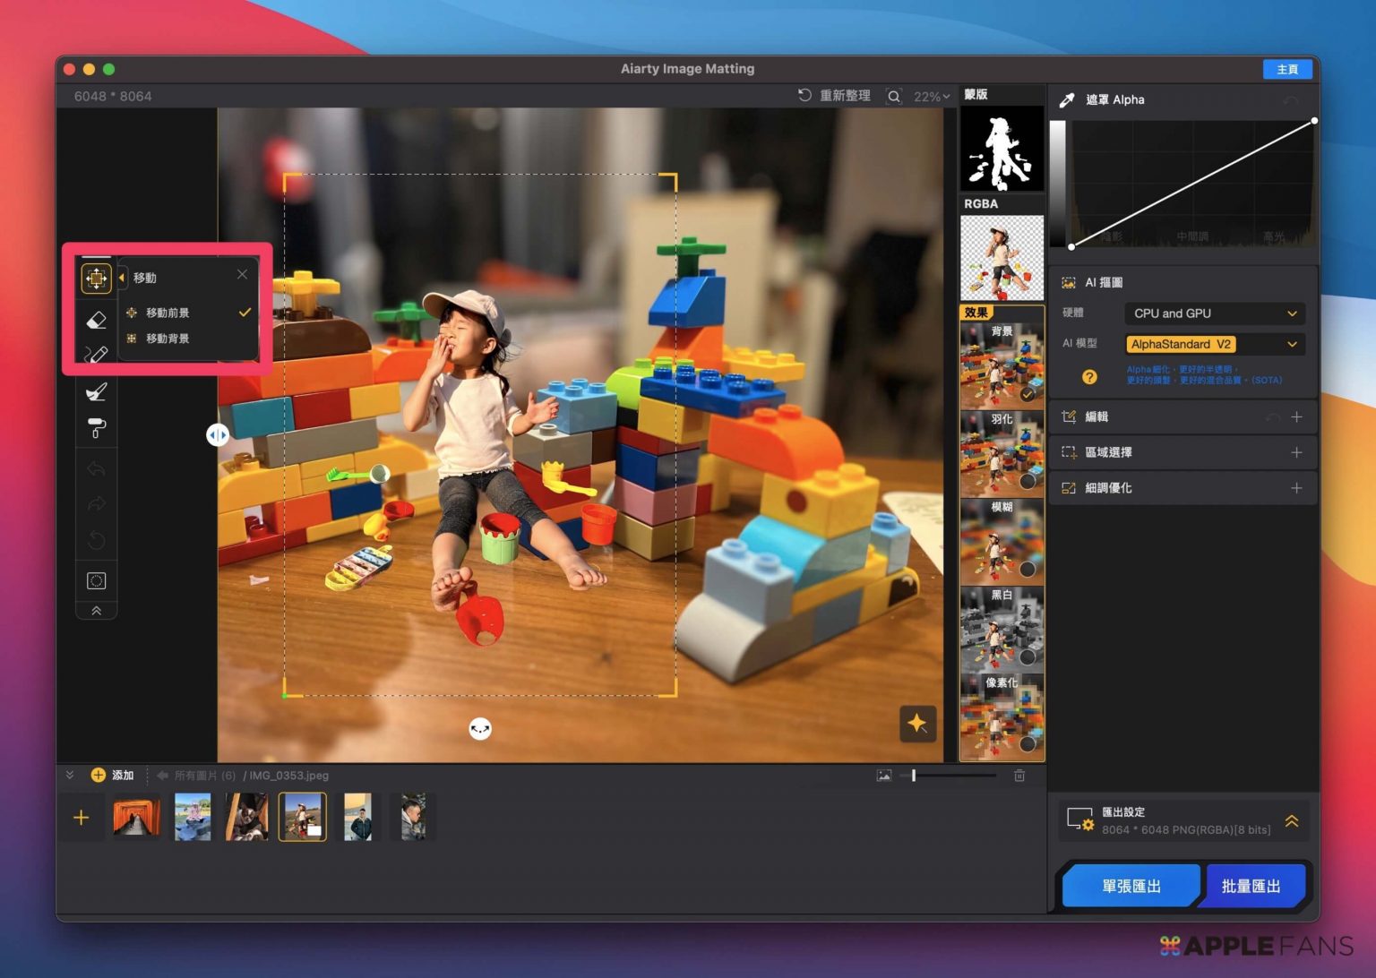Image resolution: width=1376 pixels, height=978 pixels.
Task: Click the 單張匯出 export button
Action: tap(1131, 886)
